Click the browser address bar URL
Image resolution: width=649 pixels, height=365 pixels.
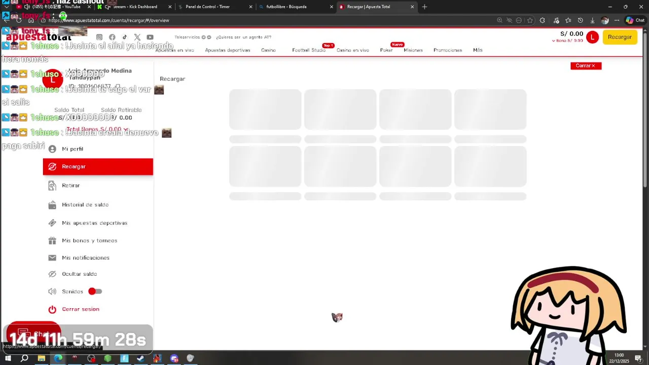point(109,20)
